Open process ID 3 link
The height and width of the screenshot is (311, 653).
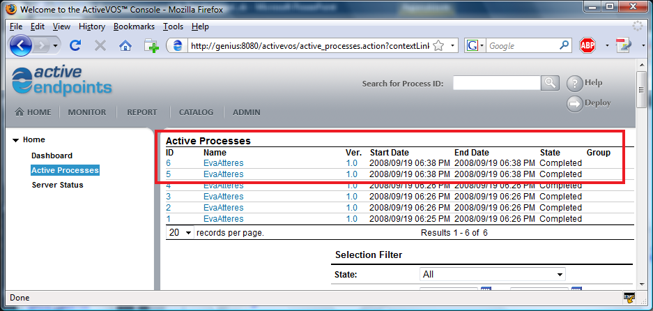coord(168,197)
